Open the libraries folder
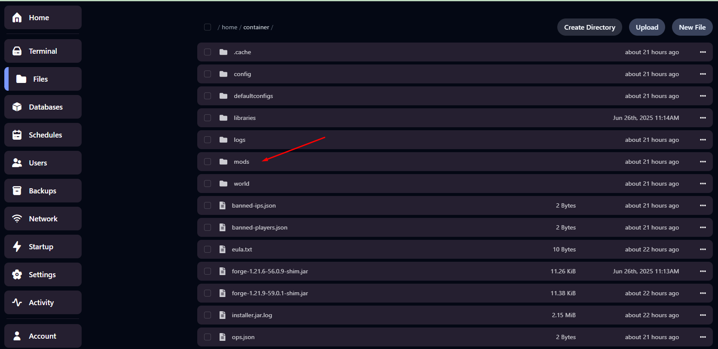This screenshot has height=349, width=718. click(244, 118)
